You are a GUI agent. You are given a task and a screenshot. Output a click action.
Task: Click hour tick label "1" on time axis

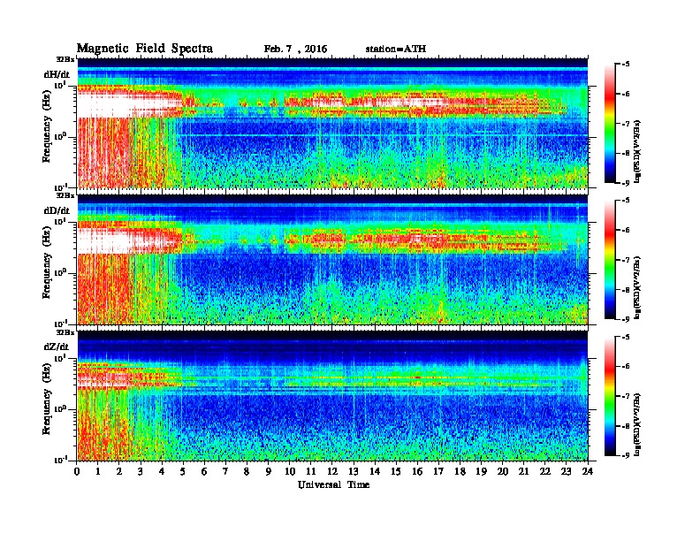click(98, 472)
